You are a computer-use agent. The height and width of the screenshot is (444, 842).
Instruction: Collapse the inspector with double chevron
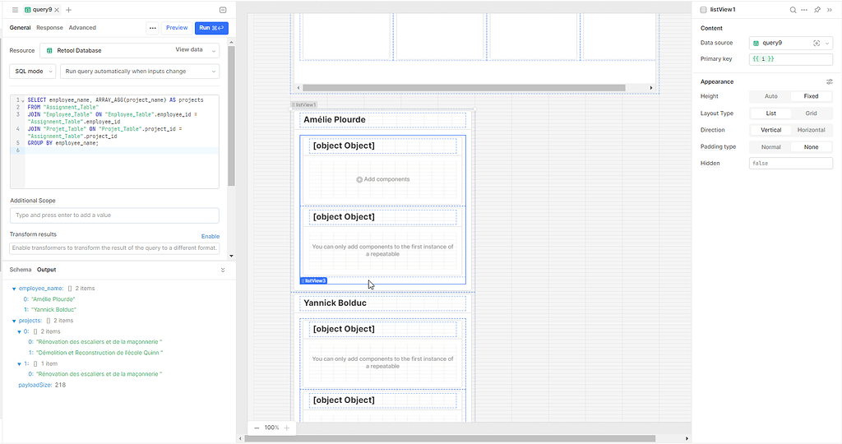point(829,10)
